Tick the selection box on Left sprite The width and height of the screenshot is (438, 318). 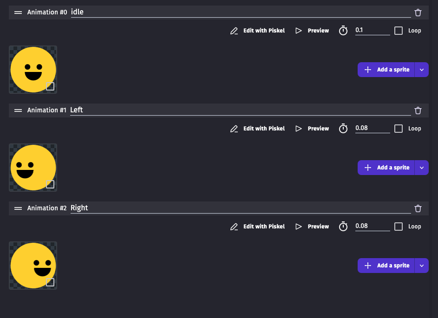tap(50, 184)
